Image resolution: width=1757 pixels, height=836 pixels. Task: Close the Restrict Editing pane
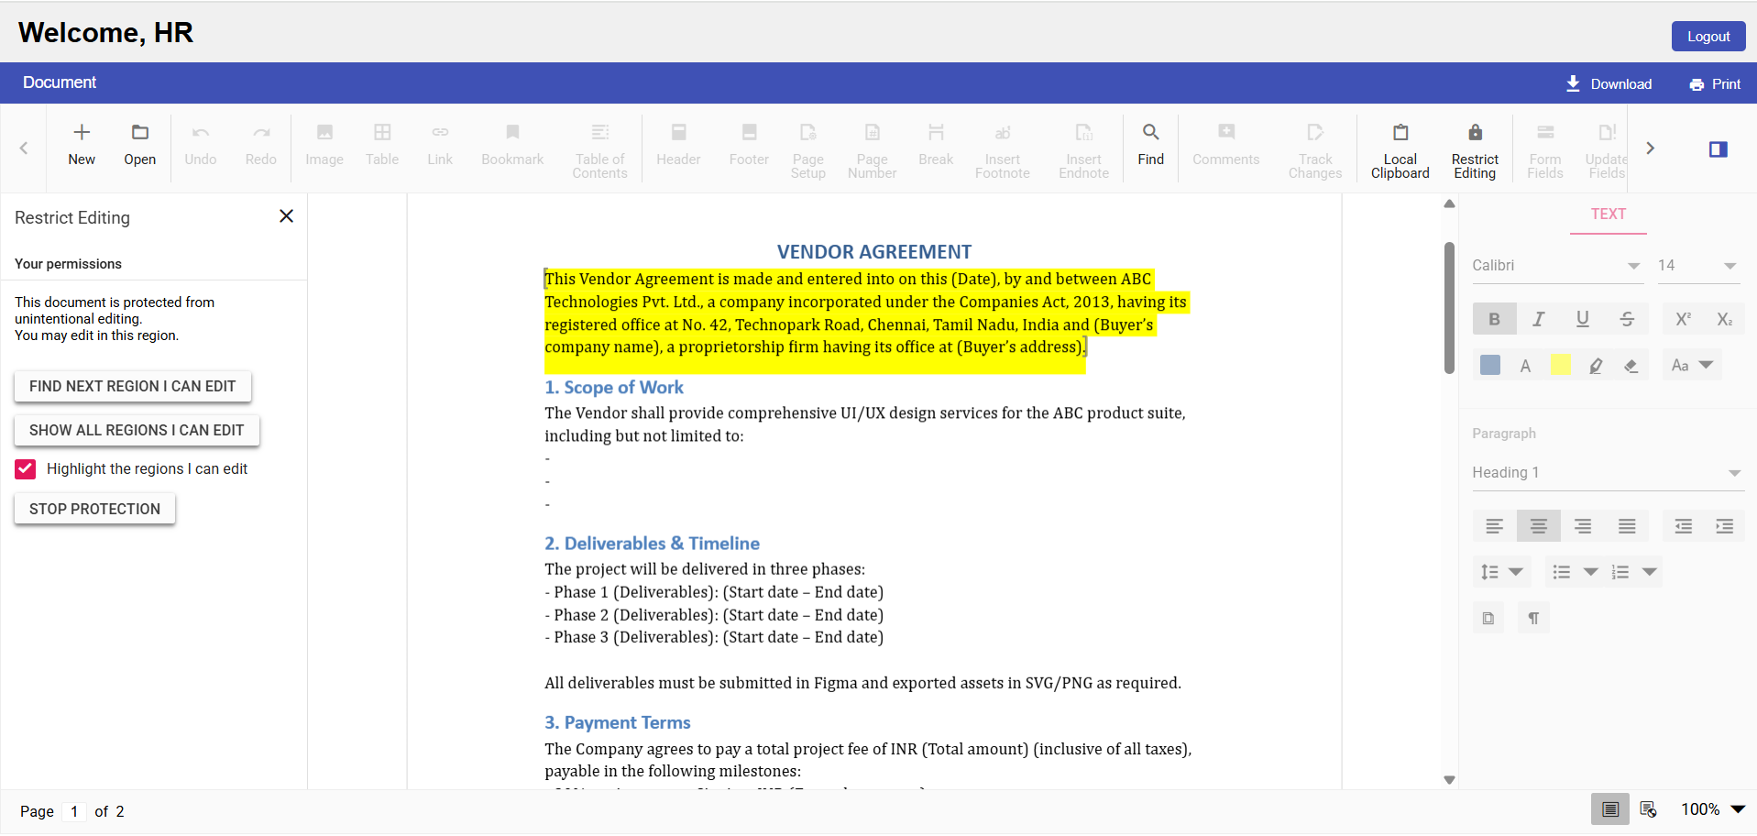click(286, 216)
